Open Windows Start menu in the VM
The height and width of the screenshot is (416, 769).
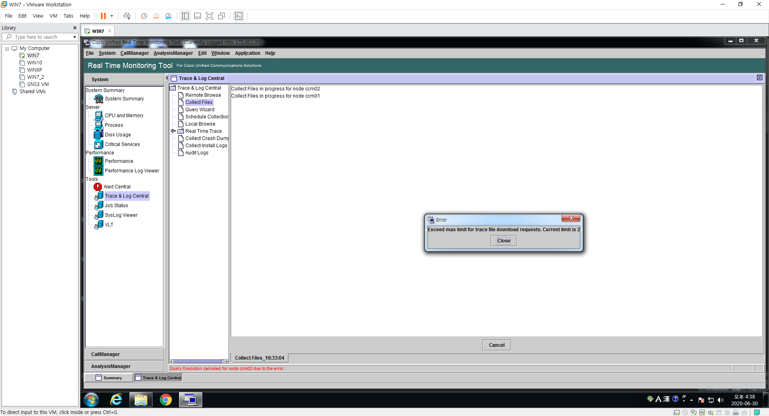[x=91, y=400]
